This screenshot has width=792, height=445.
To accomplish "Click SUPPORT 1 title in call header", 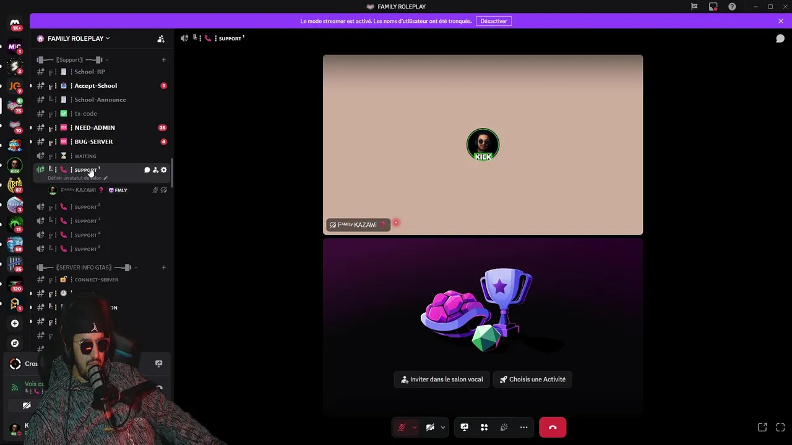I will 230,38.
